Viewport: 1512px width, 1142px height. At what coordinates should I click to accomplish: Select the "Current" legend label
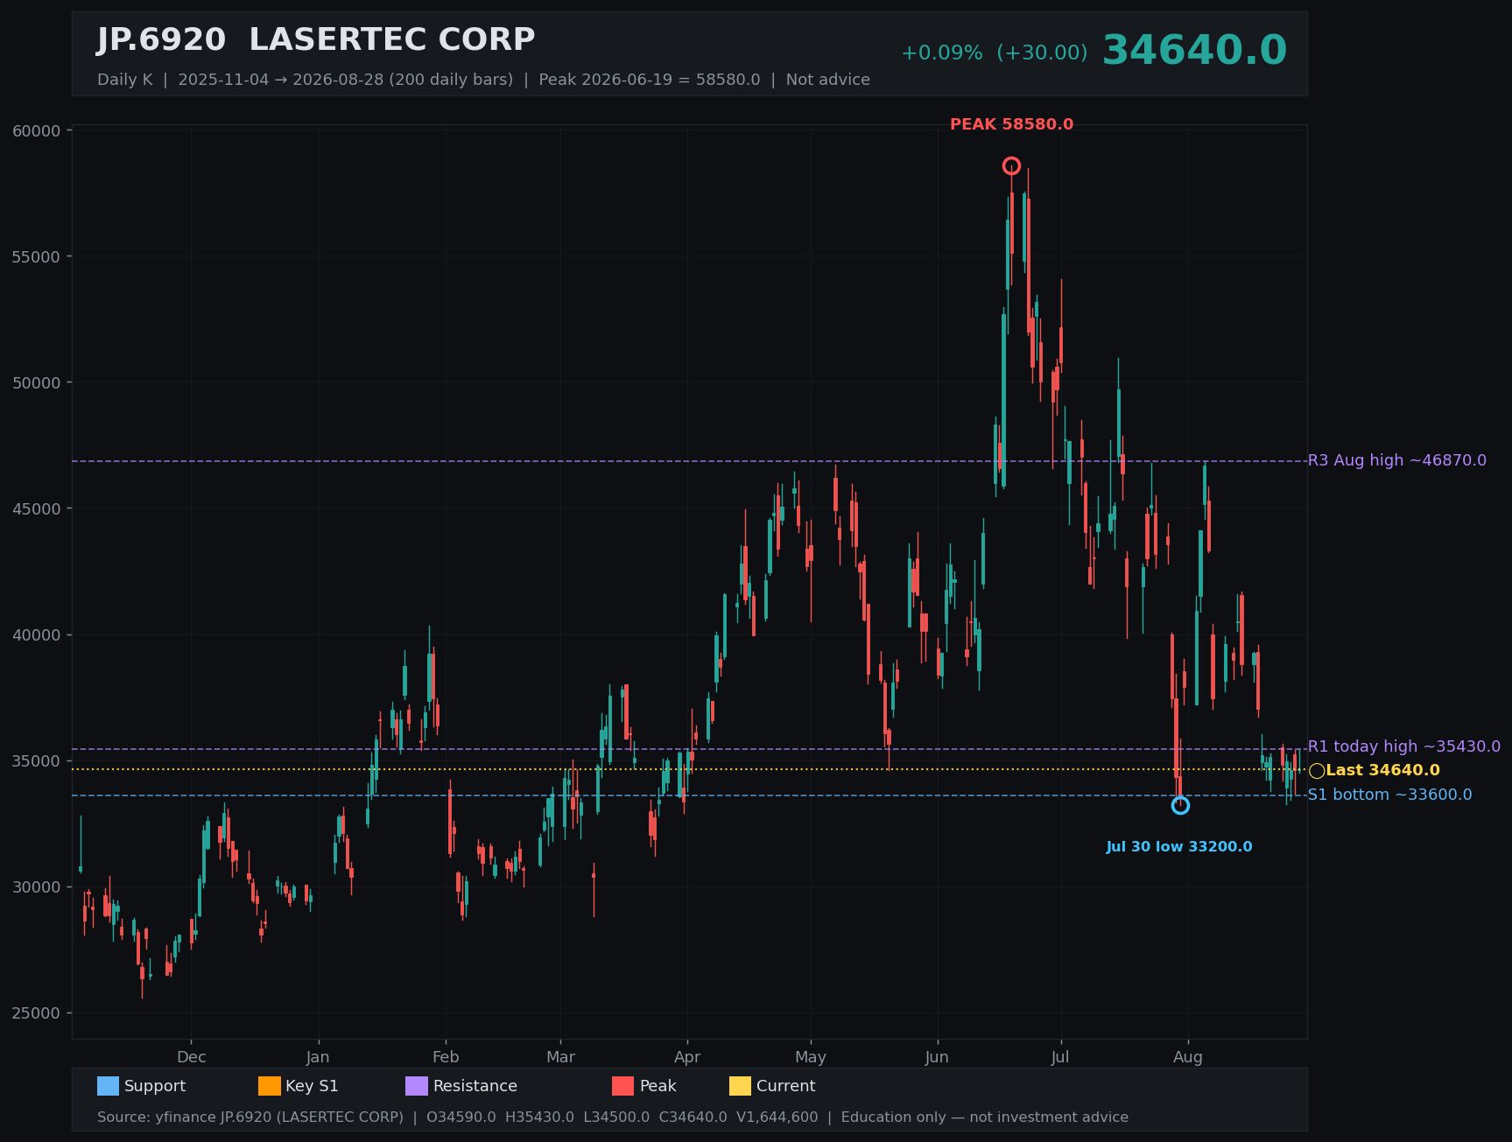(786, 1086)
